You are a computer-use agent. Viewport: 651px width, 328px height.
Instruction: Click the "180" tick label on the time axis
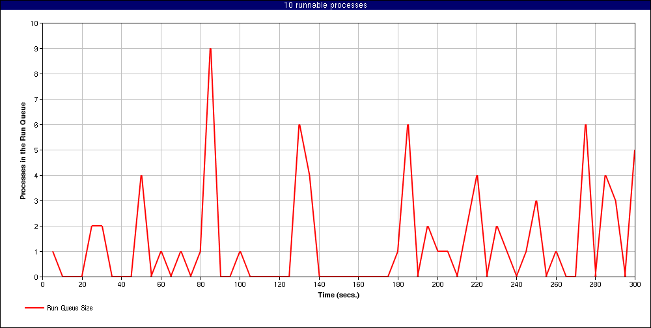click(x=398, y=284)
